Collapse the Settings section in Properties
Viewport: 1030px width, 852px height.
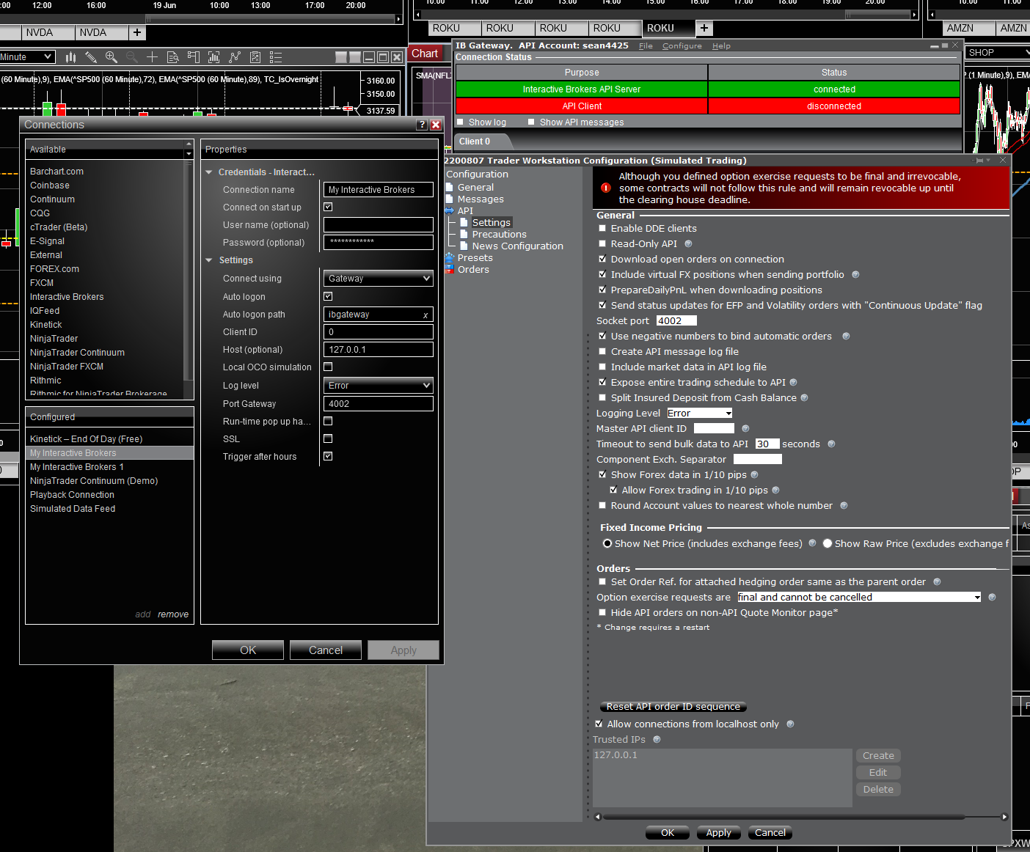tap(209, 261)
